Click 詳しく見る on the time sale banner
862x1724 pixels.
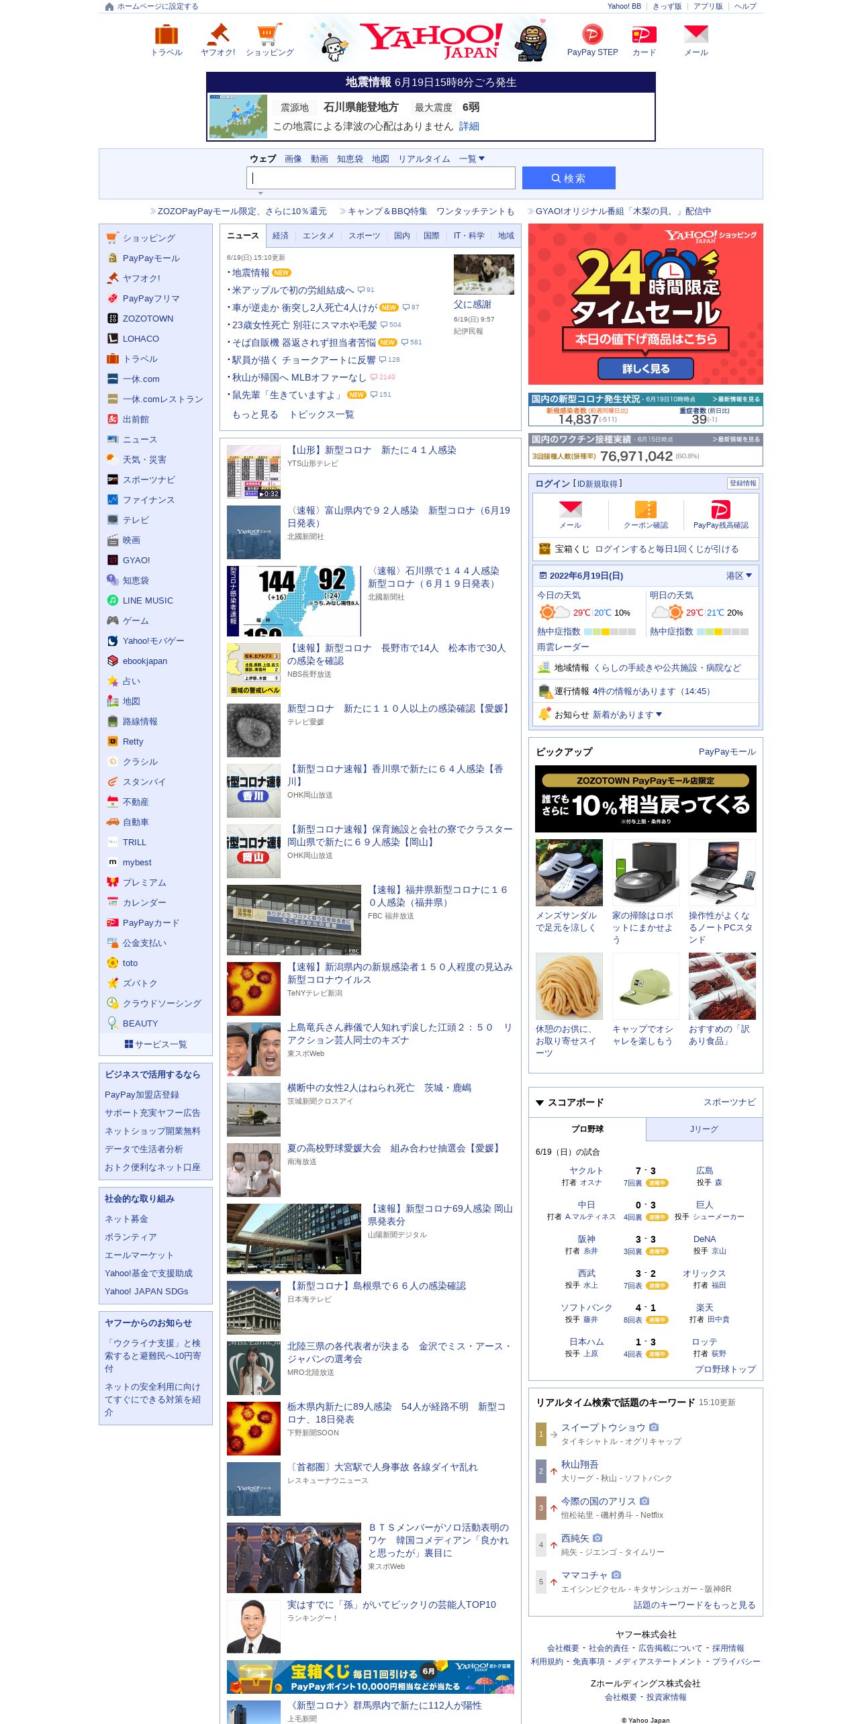(646, 369)
